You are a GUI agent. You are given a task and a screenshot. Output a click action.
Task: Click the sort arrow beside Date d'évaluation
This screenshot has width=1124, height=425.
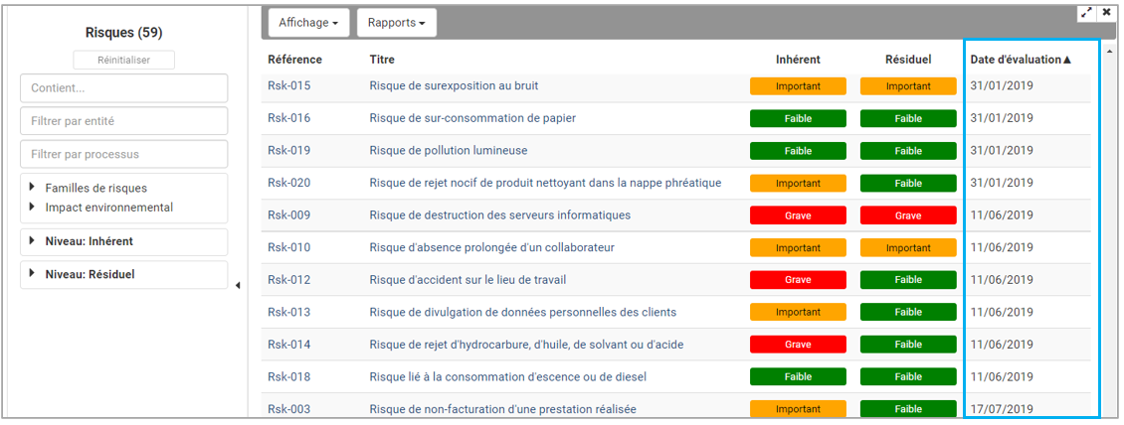coord(1067,60)
